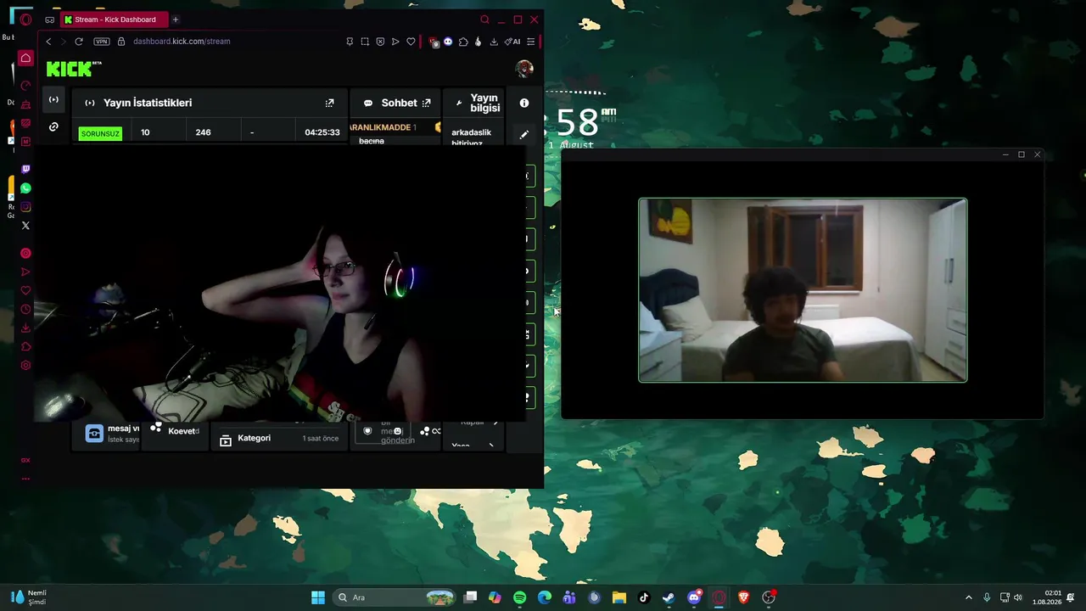Image resolution: width=1086 pixels, height=611 pixels.
Task: Open the volume icon in system tray
Action: pos(1018,597)
